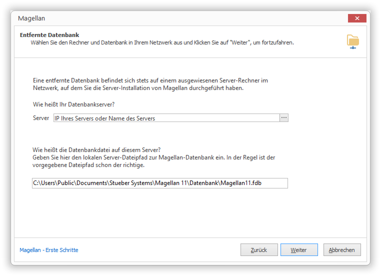Click the header instruction starting Wählen Sie den Rechner
Screen dimensions: 381x276
162,43
